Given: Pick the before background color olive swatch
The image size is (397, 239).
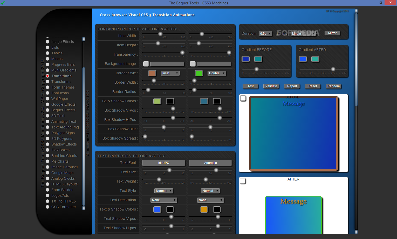Looking at the screenshot, I should point(157,101).
